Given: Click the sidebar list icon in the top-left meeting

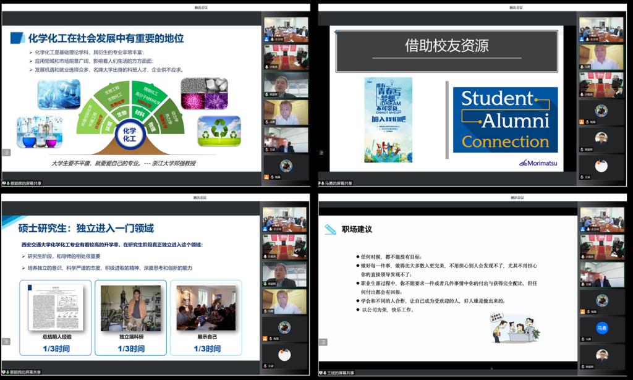Looking at the screenshot, I should 7,151.
